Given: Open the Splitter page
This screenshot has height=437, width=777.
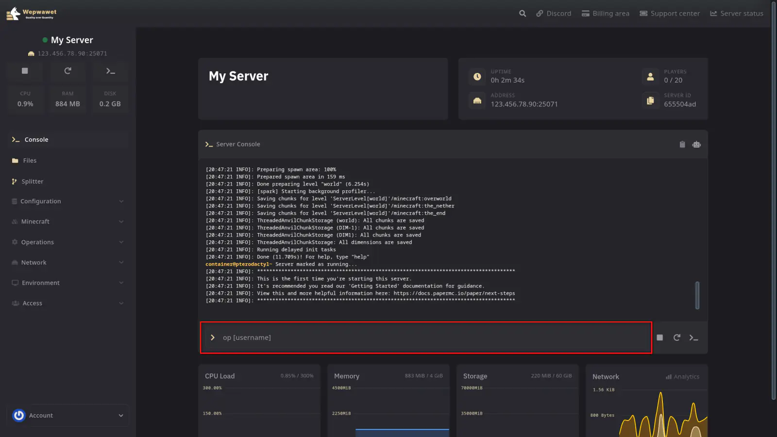Looking at the screenshot, I should [x=32, y=182].
